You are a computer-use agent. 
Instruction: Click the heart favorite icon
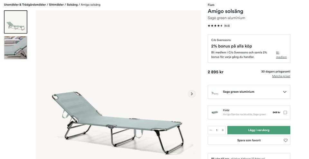[286, 140]
